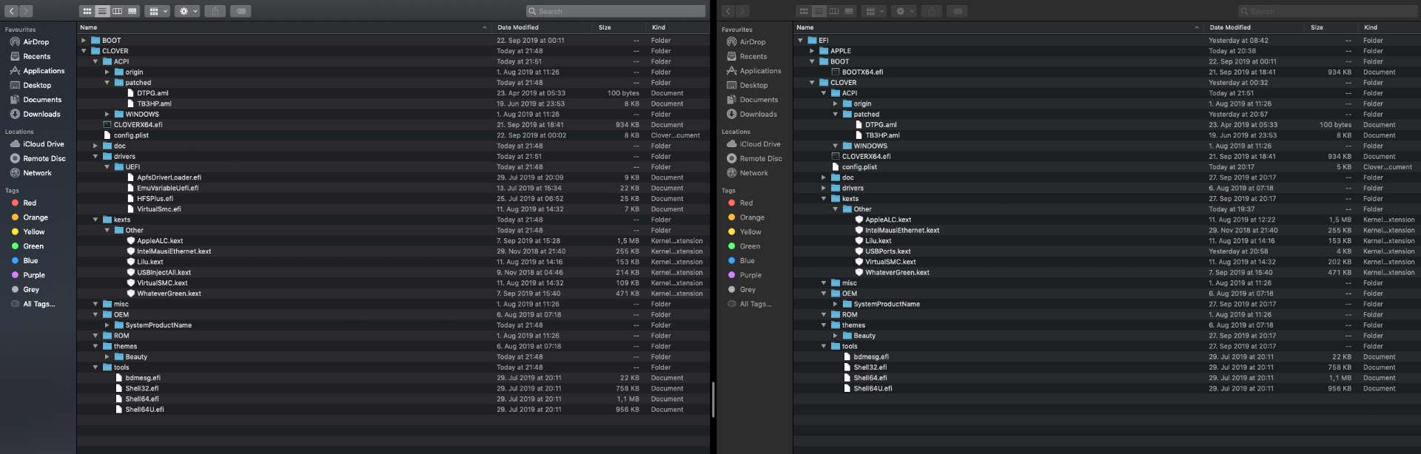The width and height of the screenshot is (1421, 454).
Task: Switch left window to column view
Action: tap(117, 11)
